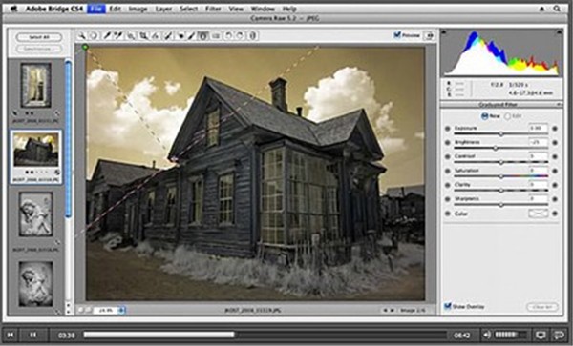Toggle full screen mode icon beside Preview
This screenshot has width=573, height=346.
tap(430, 35)
